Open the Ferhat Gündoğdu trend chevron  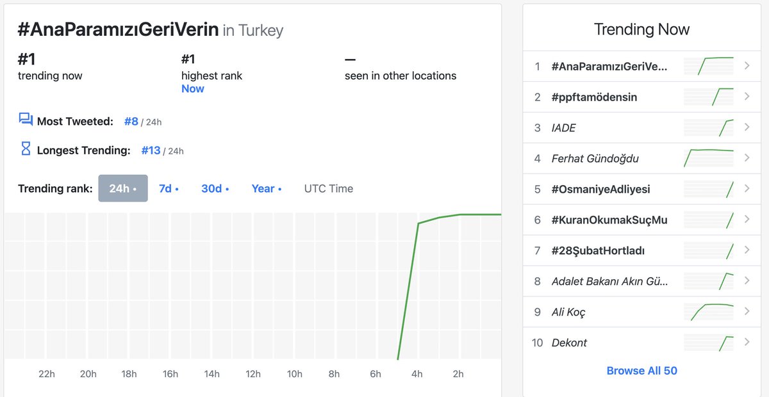tap(747, 158)
